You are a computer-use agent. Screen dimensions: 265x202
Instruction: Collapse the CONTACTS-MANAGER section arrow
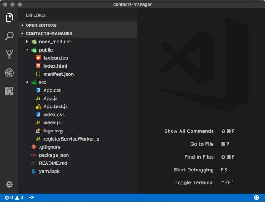click(22, 33)
